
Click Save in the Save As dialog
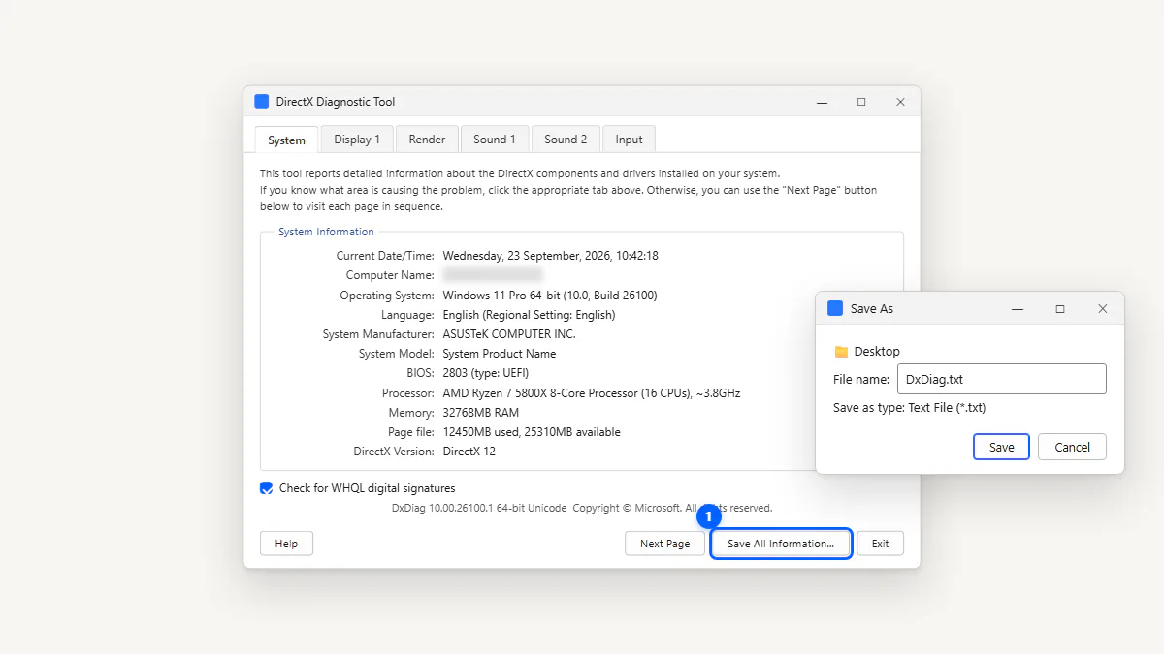click(1001, 447)
